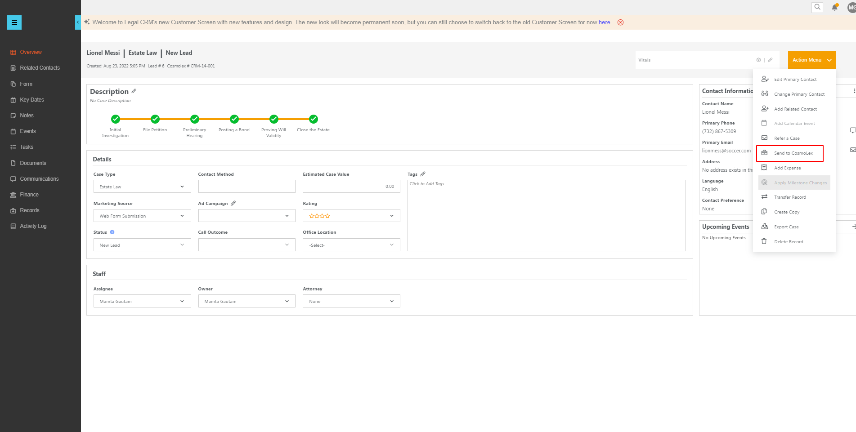Image resolution: width=856 pixels, height=432 pixels.
Task: Select Send to CosmoLex menu option
Action: click(x=793, y=153)
